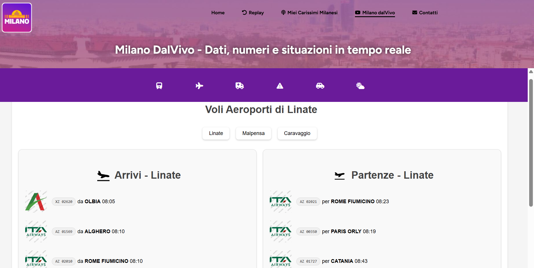Click flight code badge AZ 02021
This screenshot has width=534, height=268.
[x=308, y=202]
